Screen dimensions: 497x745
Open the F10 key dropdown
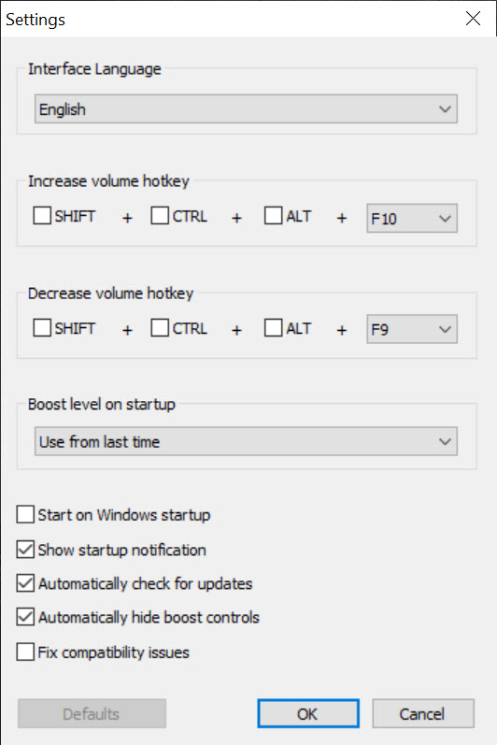tap(412, 218)
